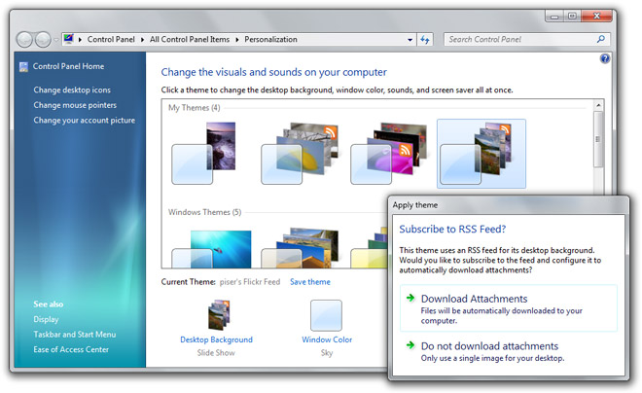Open Change mouse pointers link
642x393 pixels.
[75, 105]
